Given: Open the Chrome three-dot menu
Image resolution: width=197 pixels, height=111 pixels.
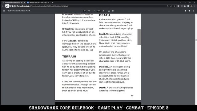Looking at the screenshot, I should click(x=195, y=6).
